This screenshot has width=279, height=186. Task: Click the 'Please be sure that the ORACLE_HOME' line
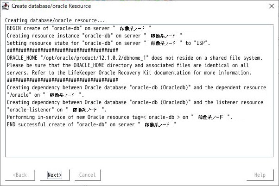tap(128, 65)
